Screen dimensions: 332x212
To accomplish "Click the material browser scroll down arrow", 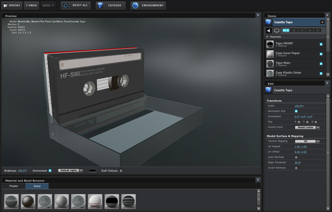I will (259, 208).
